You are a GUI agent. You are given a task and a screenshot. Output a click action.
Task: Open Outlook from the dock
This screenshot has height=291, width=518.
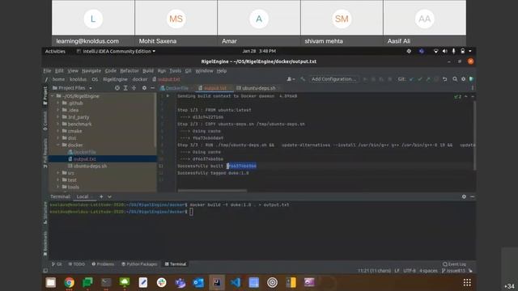point(198,282)
